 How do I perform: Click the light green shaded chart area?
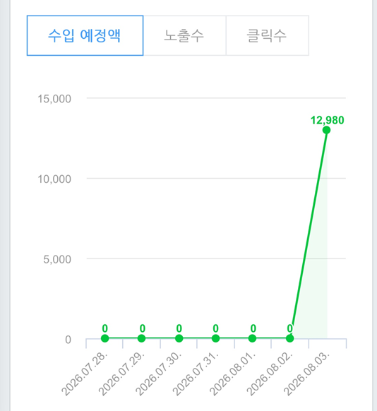pos(316,288)
